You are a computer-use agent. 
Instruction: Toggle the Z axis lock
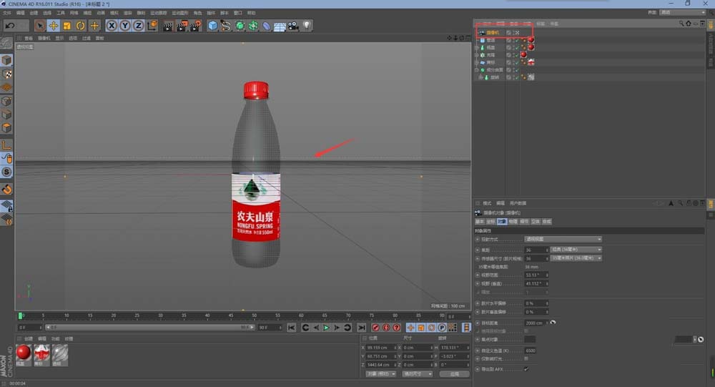(138, 26)
